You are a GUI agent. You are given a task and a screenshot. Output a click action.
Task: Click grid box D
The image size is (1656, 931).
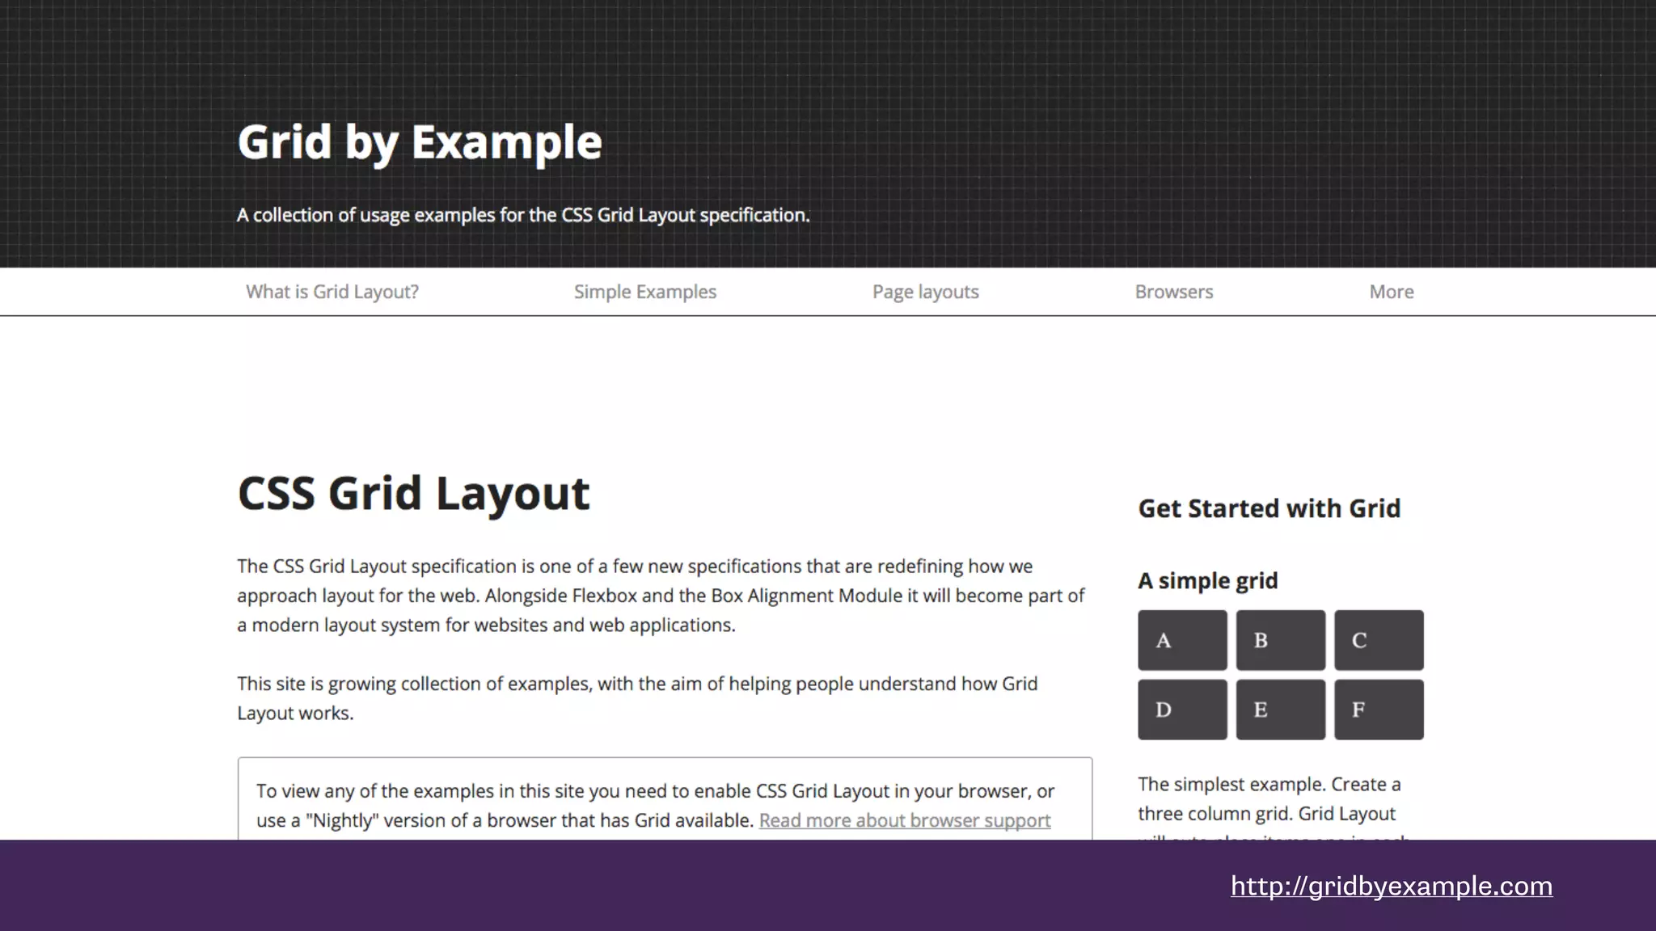[x=1181, y=710]
